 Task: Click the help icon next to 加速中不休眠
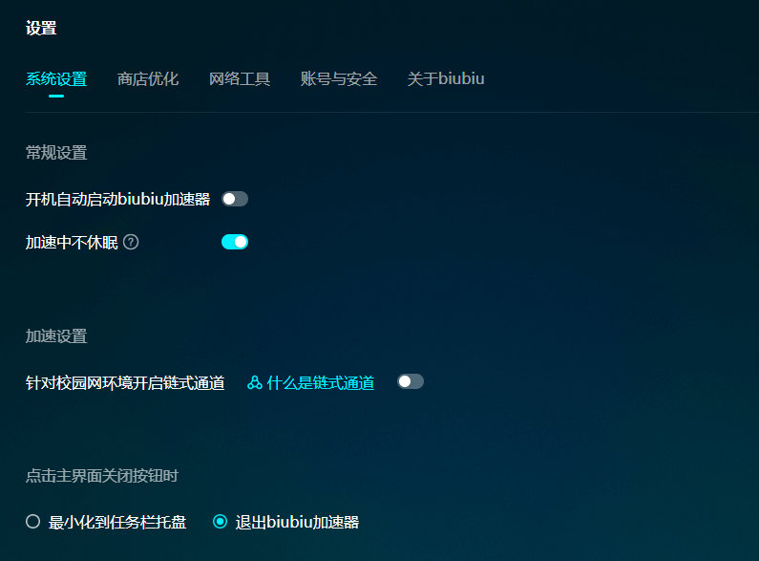(x=131, y=242)
